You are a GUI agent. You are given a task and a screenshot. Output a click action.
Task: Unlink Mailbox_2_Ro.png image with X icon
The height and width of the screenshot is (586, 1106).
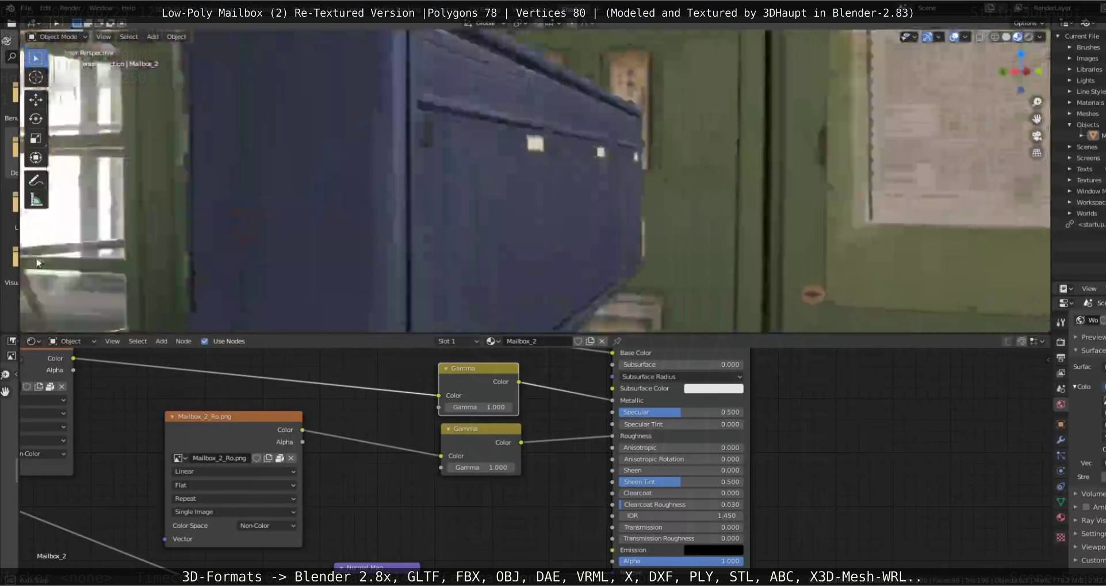point(291,458)
